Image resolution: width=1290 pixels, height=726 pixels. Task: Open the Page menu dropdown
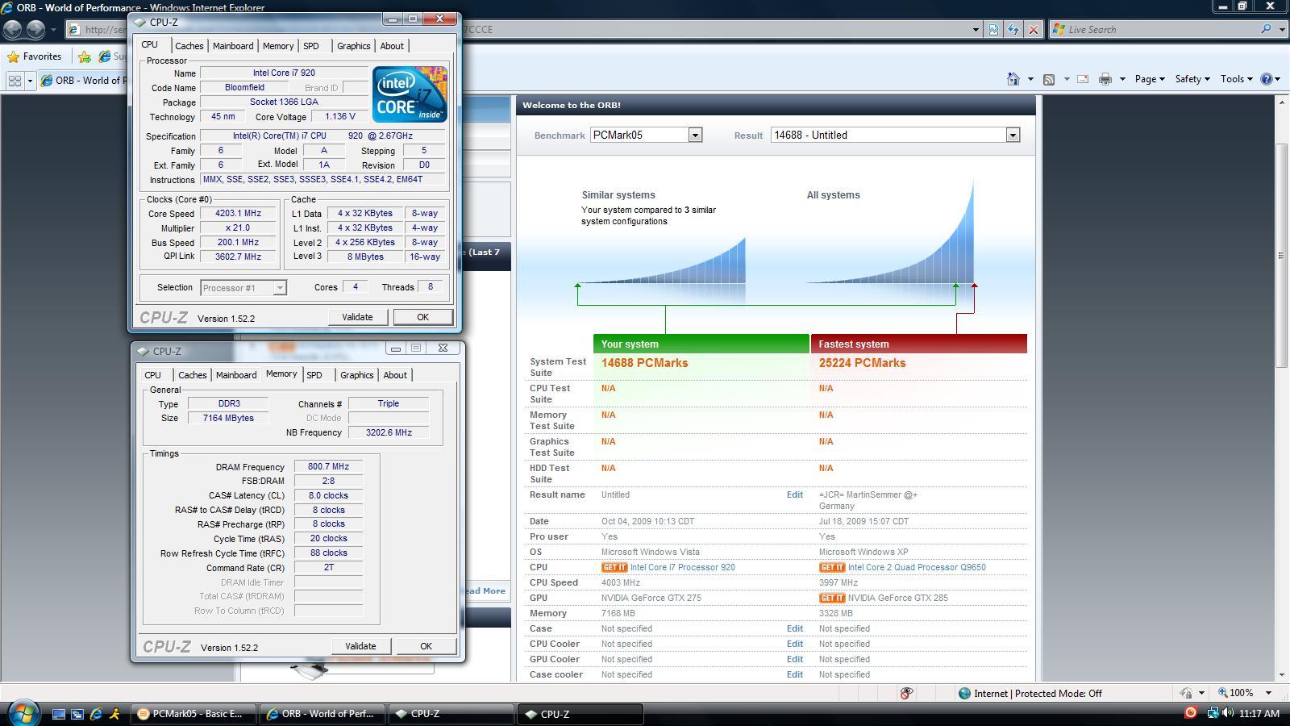(x=1150, y=79)
